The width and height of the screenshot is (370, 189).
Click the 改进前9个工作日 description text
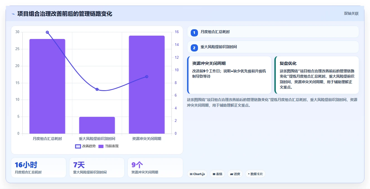pos(229,74)
